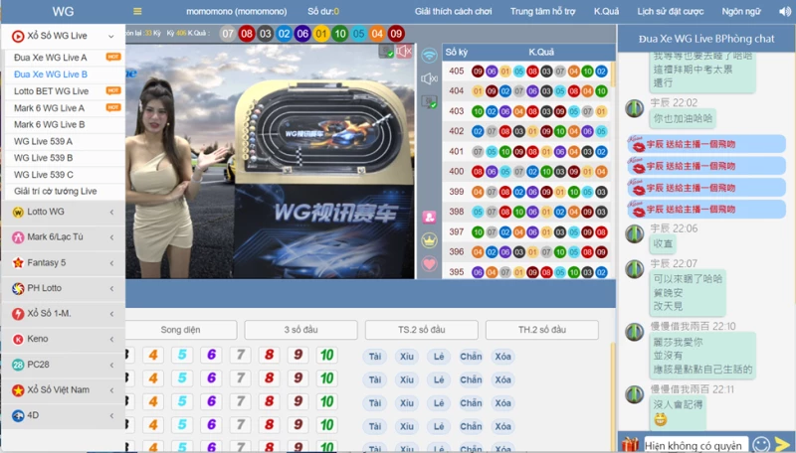
Task: Open Giải trí cờ tướng Live
Action: [56, 191]
